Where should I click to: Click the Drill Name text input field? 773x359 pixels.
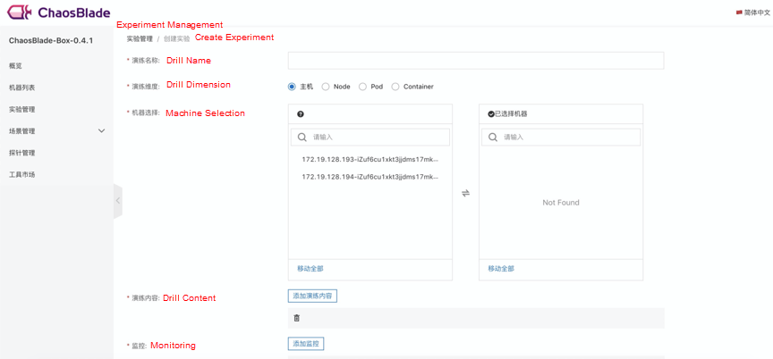475,61
